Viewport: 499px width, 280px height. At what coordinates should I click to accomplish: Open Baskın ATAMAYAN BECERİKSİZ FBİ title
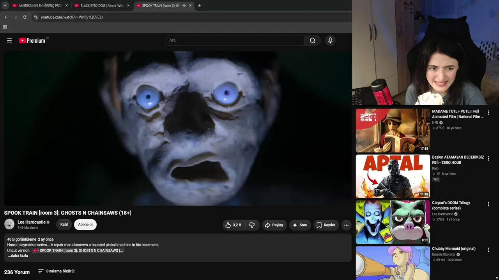coord(458,160)
